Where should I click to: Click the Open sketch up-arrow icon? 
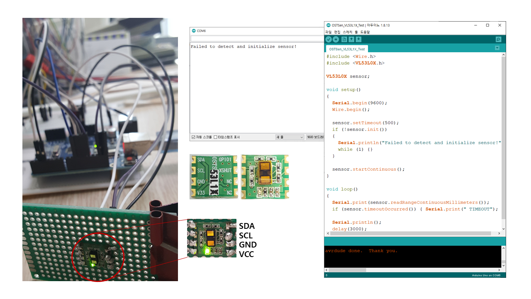point(351,39)
